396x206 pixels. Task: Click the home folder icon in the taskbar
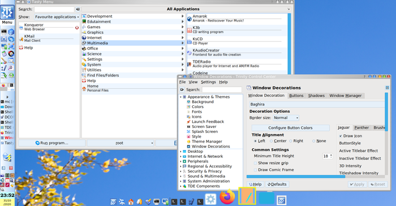coord(131,201)
